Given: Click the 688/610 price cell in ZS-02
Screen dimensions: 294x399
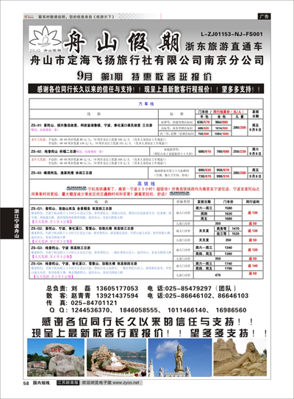Looking at the screenshot, I should (x=204, y=151).
